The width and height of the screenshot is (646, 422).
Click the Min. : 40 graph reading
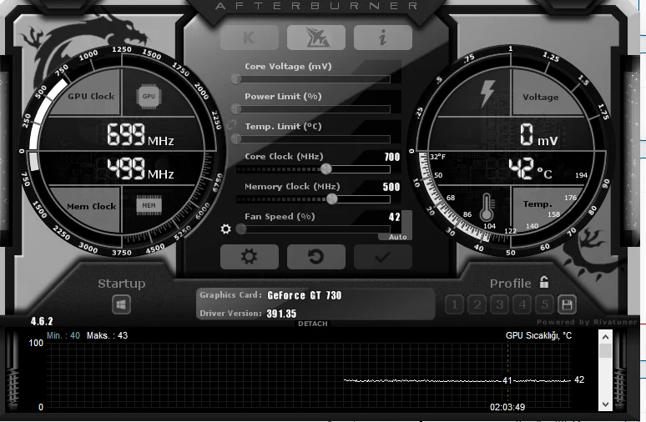[x=63, y=335]
